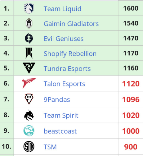Screen dimensions: 143x156
Task: Click the teal beastcoast wave logo
Action: point(29,131)
